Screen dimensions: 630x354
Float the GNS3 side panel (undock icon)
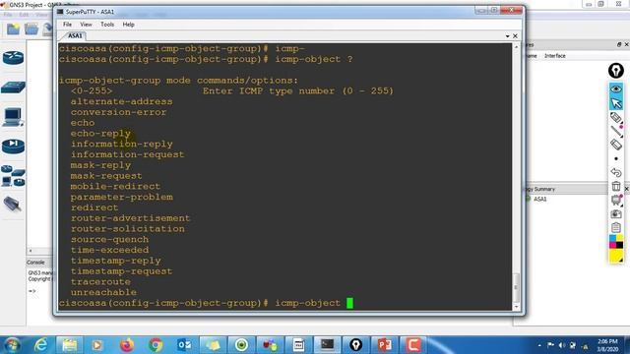(619, 44)
